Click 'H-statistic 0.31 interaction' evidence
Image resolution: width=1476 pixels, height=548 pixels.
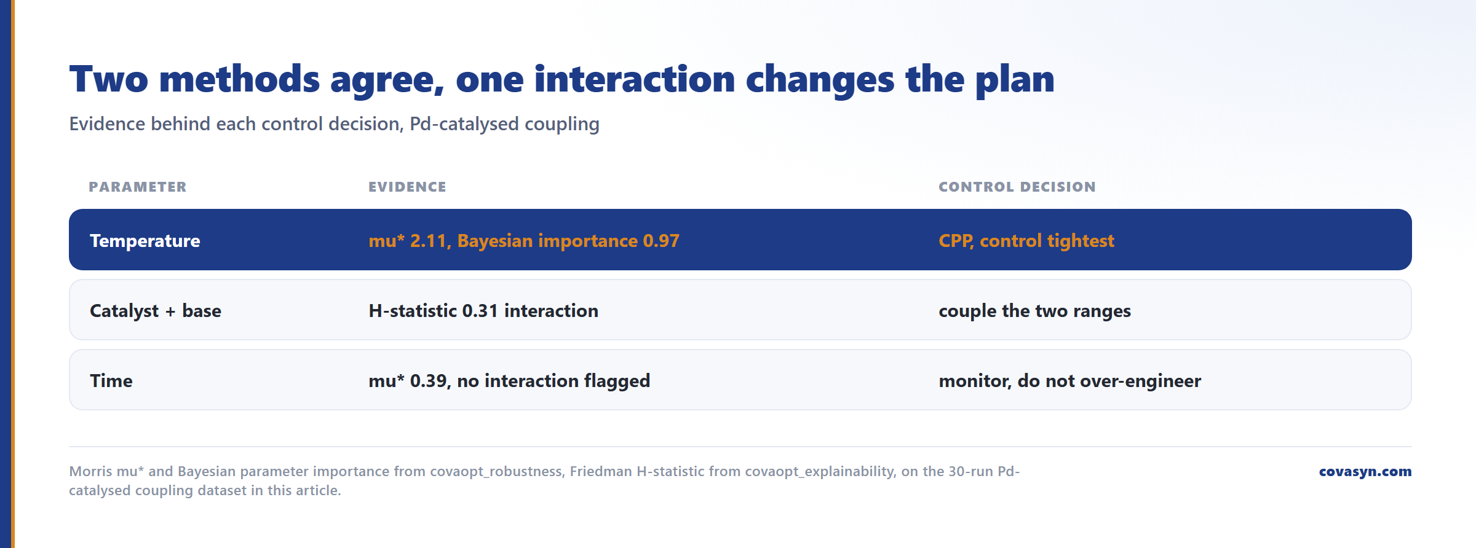[483, 311]
